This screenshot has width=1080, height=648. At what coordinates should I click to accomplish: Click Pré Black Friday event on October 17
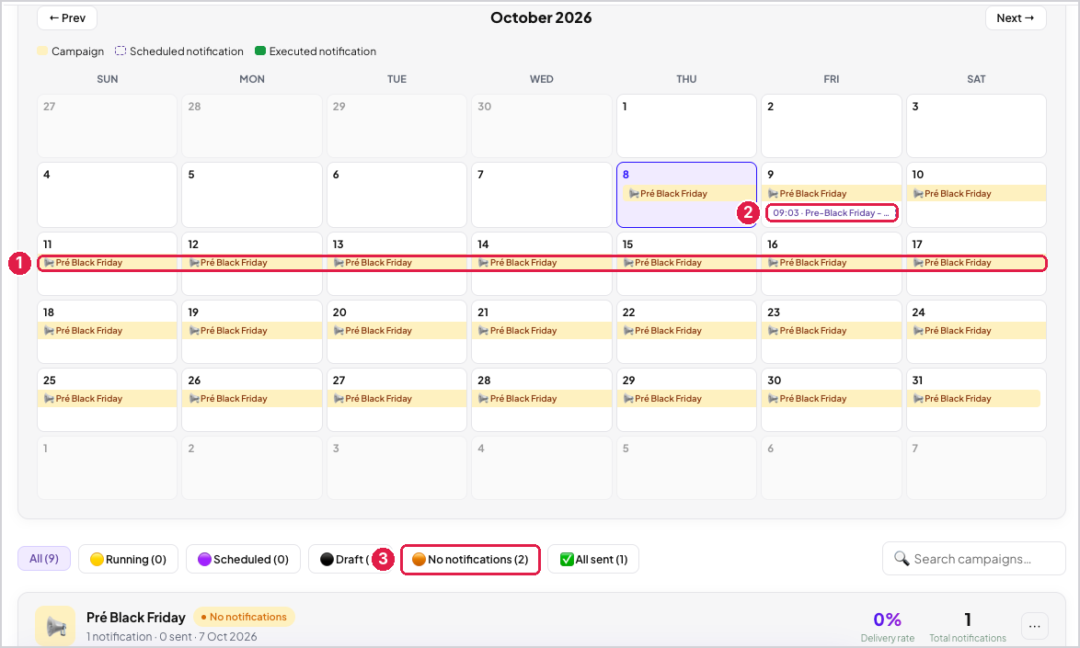[976, 262]
